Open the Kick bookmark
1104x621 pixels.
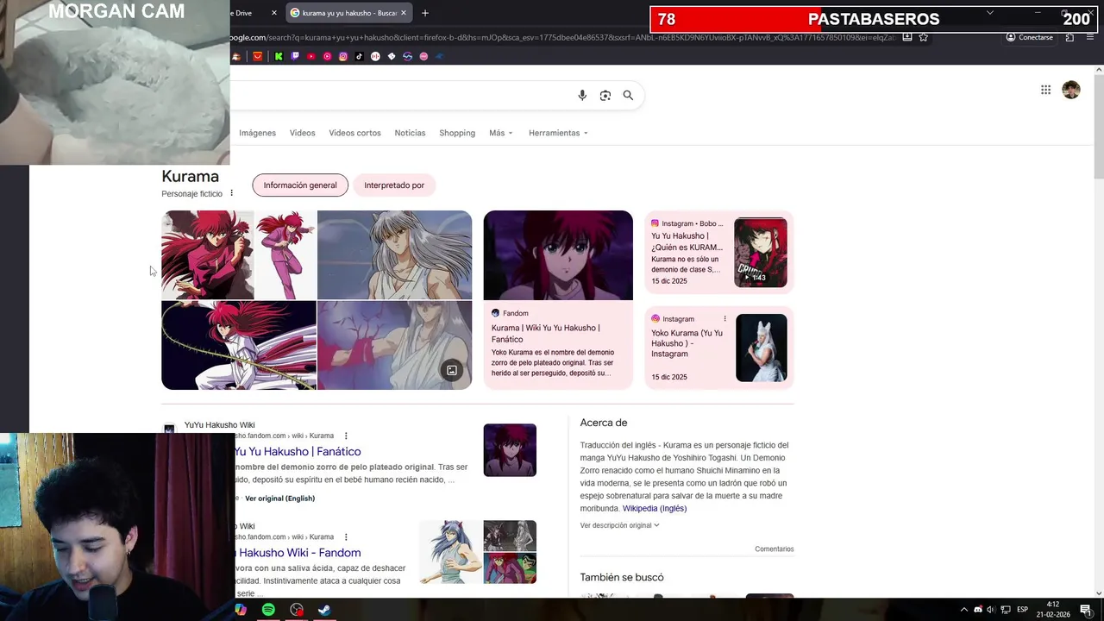coord(279,57)
